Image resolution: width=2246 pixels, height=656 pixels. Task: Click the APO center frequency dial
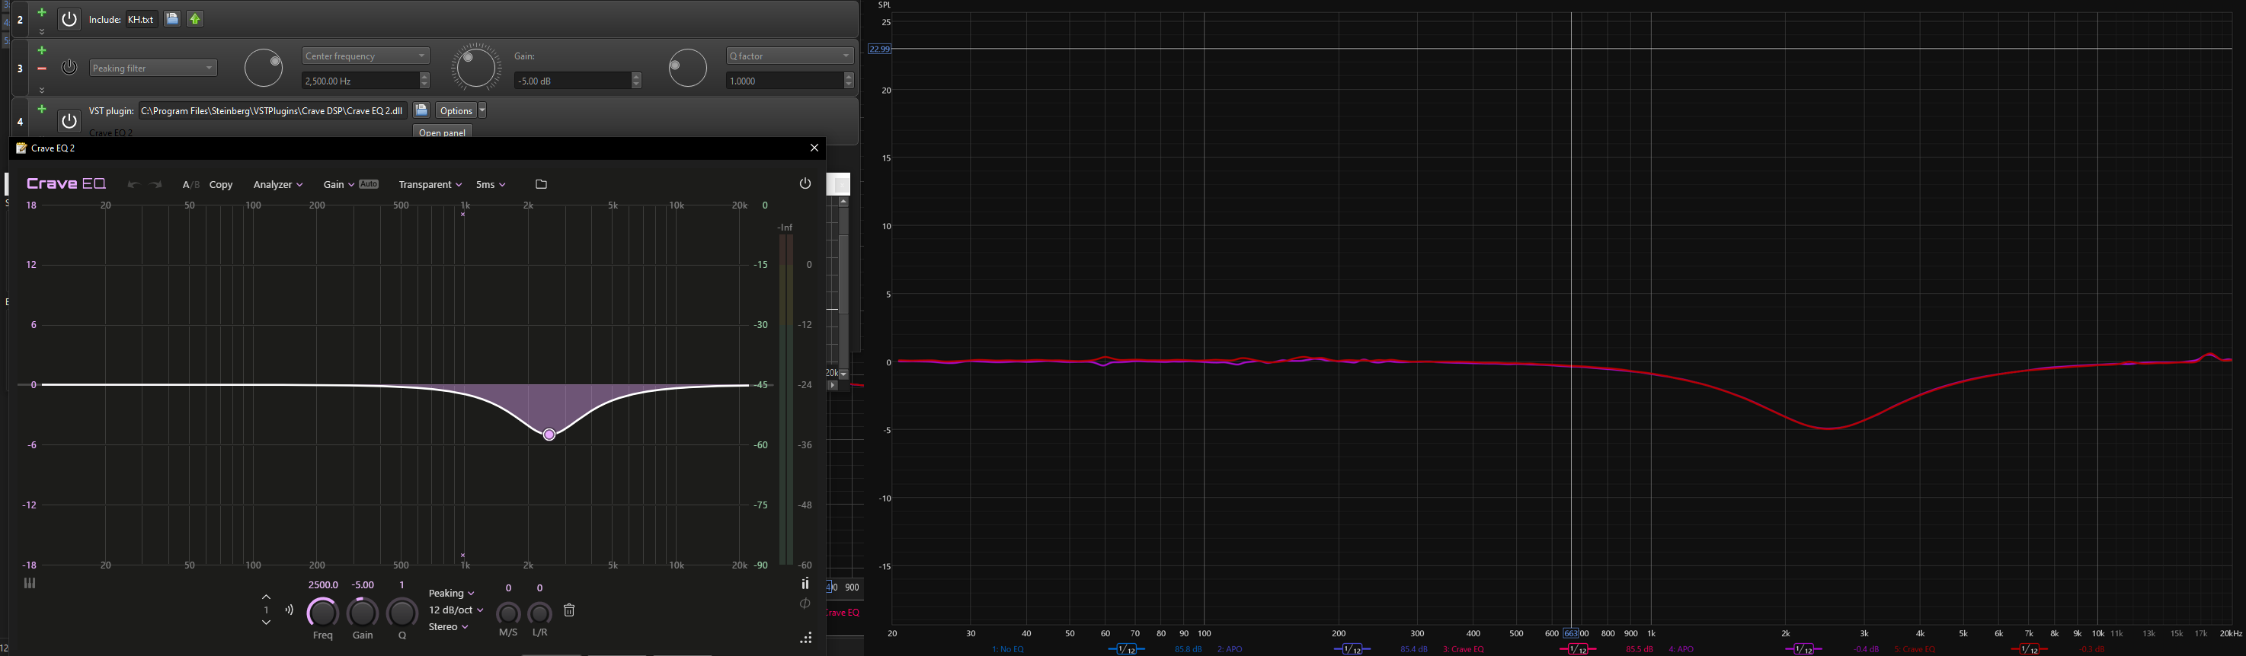(264, 68)
